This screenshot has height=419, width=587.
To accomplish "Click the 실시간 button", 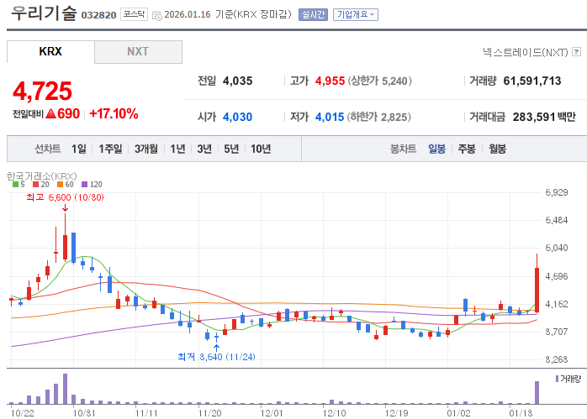I will [x=313, y=14].
